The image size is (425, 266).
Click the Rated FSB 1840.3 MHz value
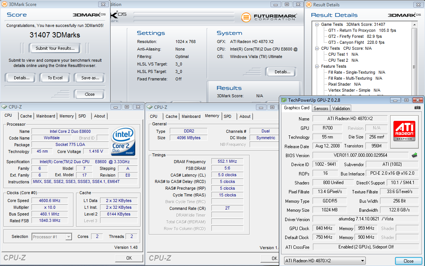[49, 220]
